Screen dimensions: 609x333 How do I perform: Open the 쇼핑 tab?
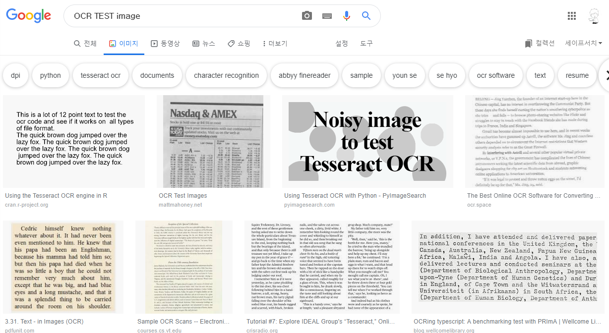point(239,44)
